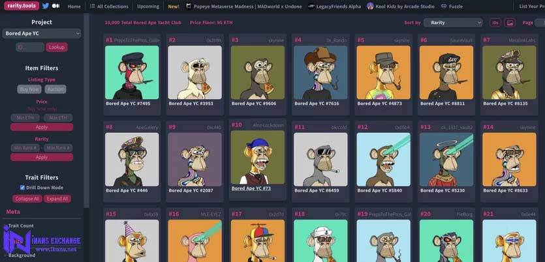545x262 pixels.
Task: Open the Fuzzle link in top bar
Action: [456, 7]
